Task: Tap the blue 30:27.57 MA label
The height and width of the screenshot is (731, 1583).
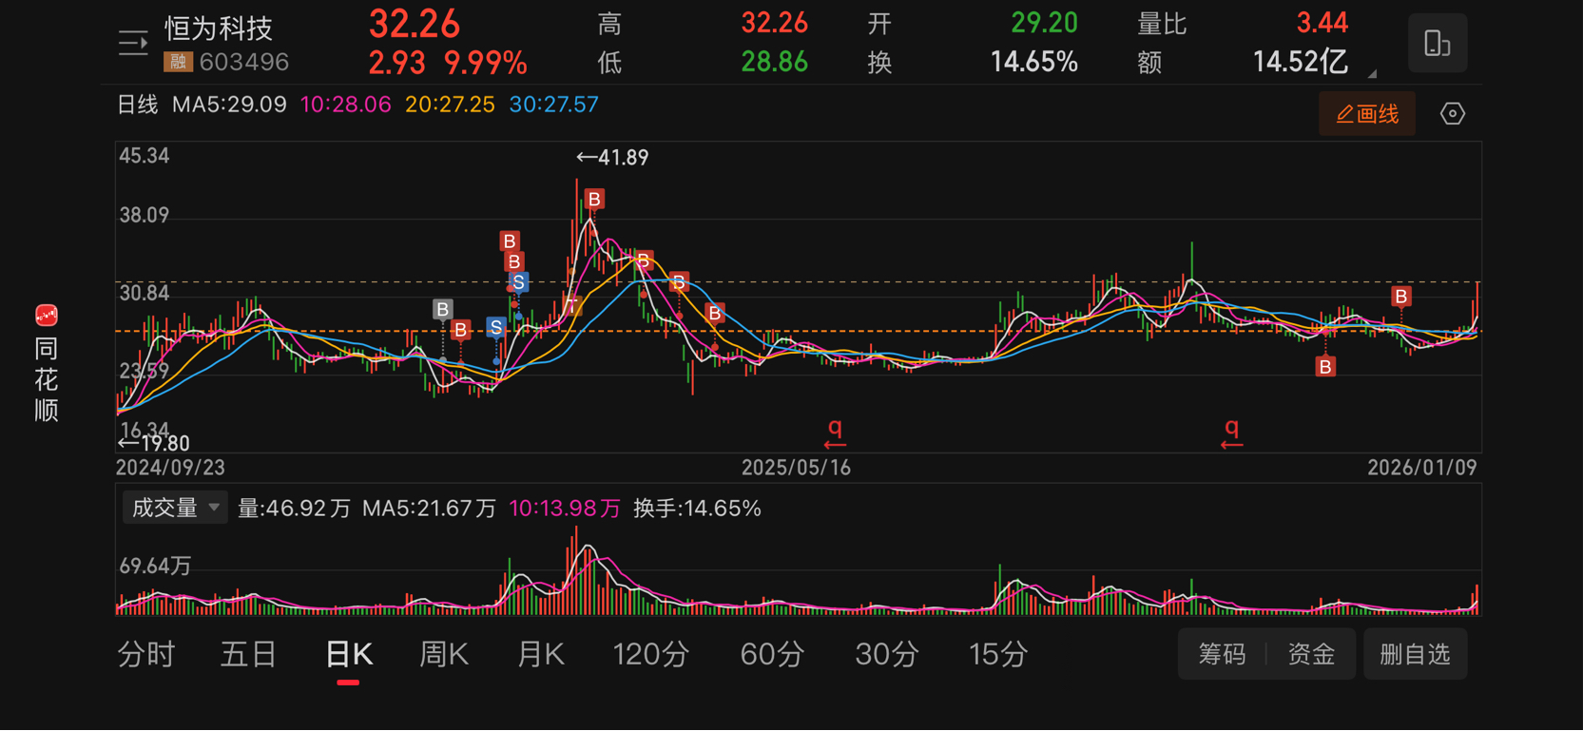Action: [x=553, y=105]
